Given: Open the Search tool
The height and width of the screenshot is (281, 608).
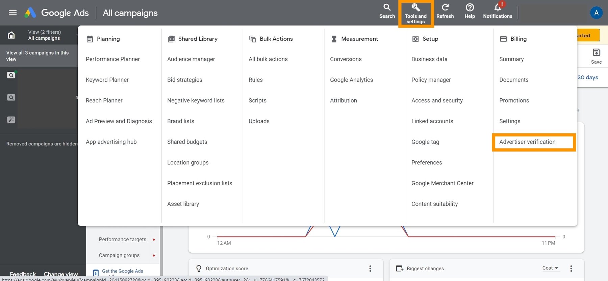Looking at the screenshot, I should pos(387,11).
